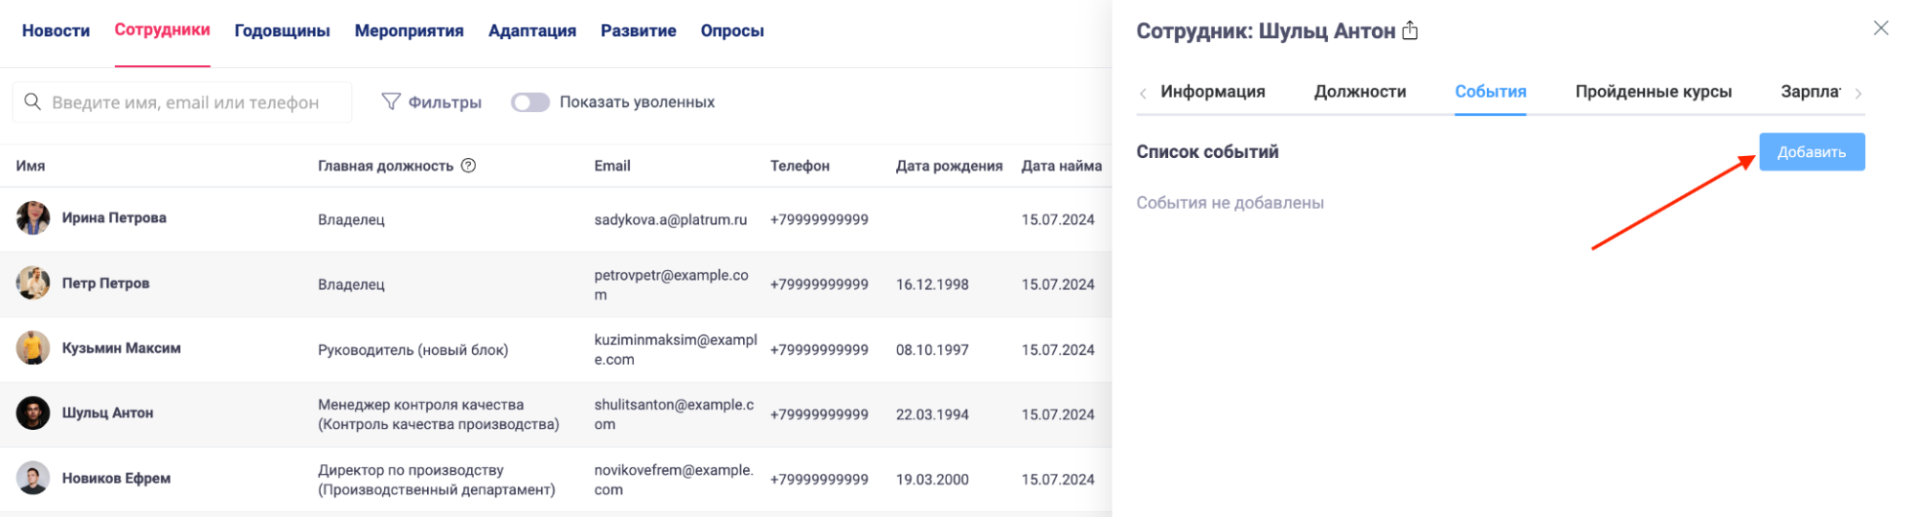Open employee Петр Петров
The height and width of the screenshot is (517, 1914).
tap(105, 283)
